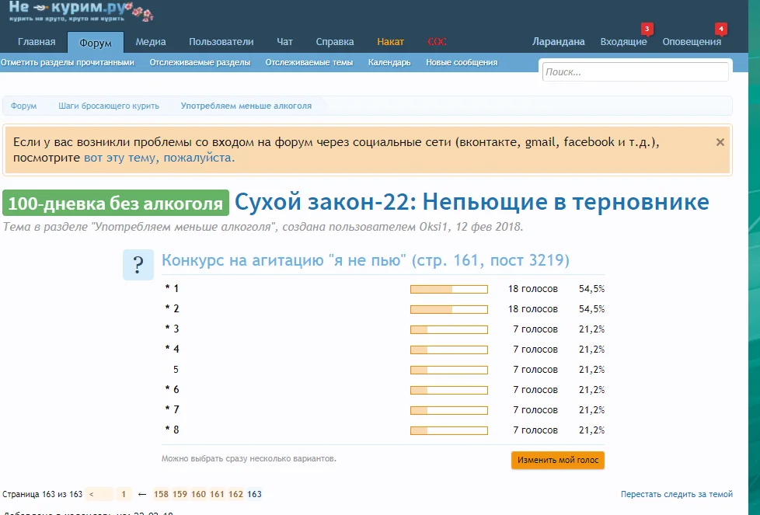Open the Входящие inbox with badge
This screenshot has height=515, width=760.
point(623,42)
